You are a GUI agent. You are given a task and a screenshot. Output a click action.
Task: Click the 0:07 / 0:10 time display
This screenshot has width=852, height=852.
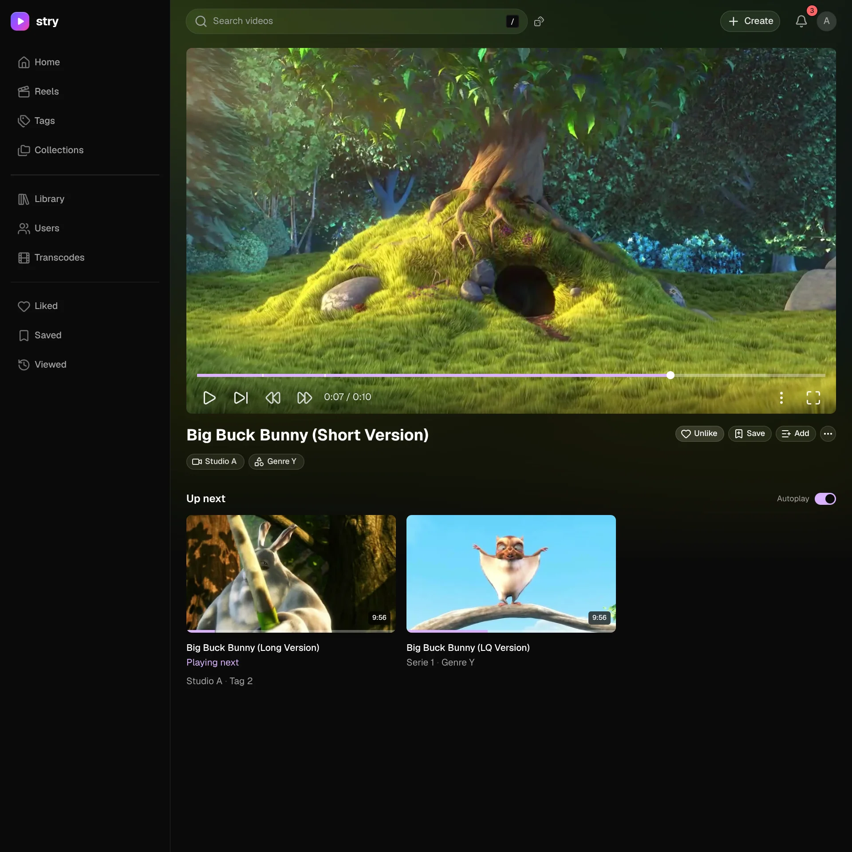point(347,397)
